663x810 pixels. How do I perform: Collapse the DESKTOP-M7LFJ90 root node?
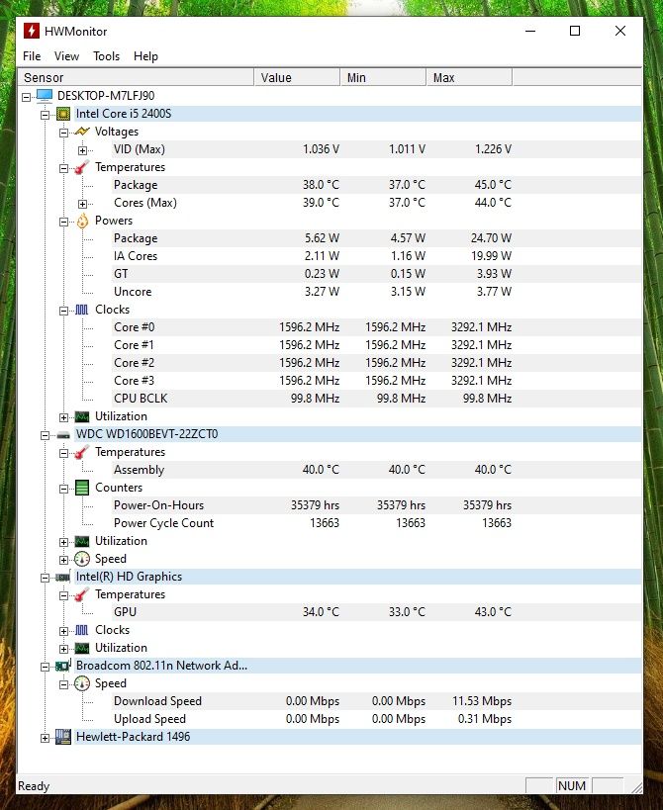(x=27, y=97)
